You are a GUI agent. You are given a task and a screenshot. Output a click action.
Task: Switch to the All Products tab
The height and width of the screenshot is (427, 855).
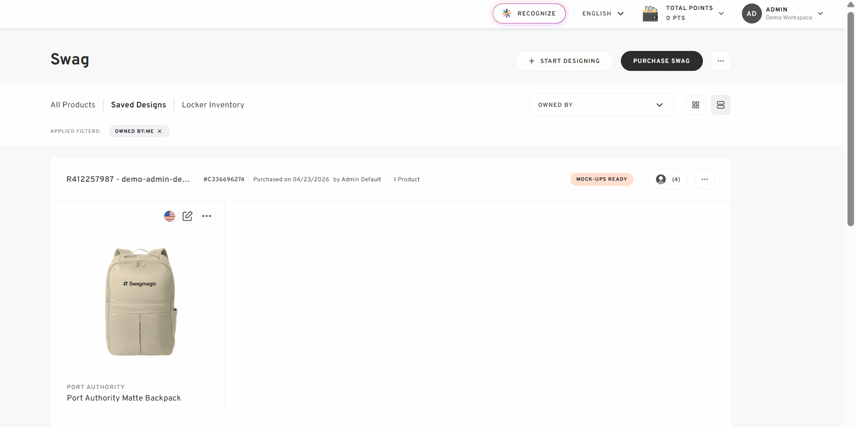tap(73, 105)
